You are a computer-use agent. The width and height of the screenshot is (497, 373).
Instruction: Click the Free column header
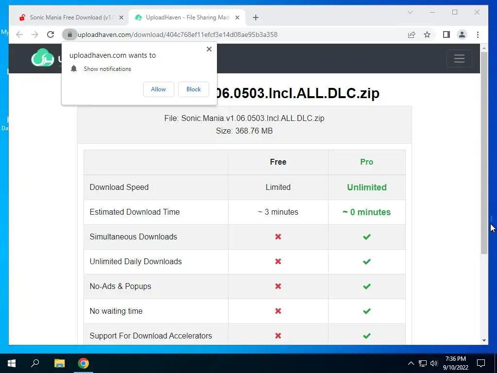tap(278, 162)
